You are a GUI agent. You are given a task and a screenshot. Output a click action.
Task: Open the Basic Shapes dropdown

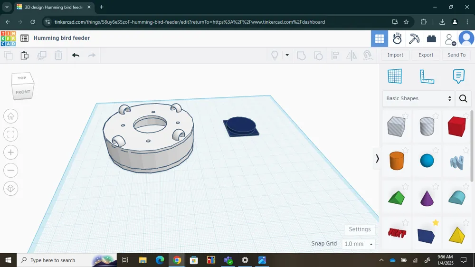[418, 98]
